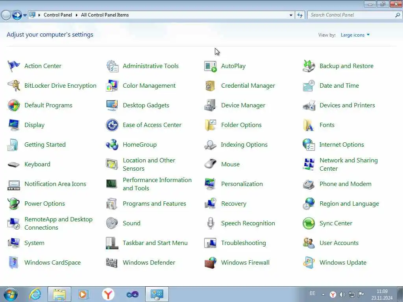
Task: Open the Date and Time calendar icon
Action: pos(309,86)
